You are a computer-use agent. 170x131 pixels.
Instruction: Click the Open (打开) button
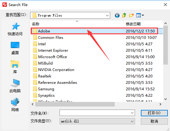[x=154, y=113]
